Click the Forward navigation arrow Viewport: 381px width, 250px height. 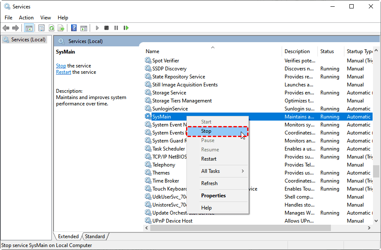[15, 28]
